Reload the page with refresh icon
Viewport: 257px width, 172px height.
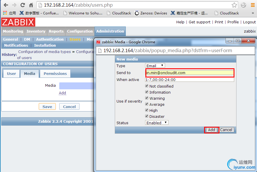pyautogui.click(x=23, y=5)
